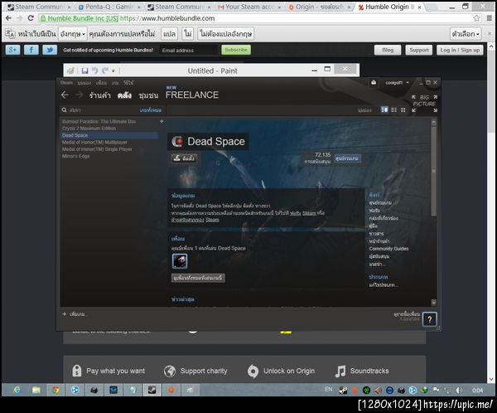Viewport: 497px width, 413px height.
Task: Share via Twitter on Humble Bundle
Action: click(50, 50)
